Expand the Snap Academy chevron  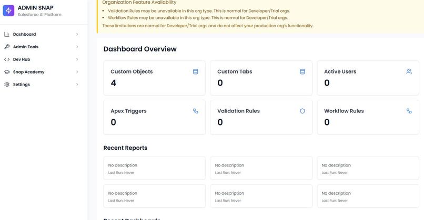click(x=77, y=72)
